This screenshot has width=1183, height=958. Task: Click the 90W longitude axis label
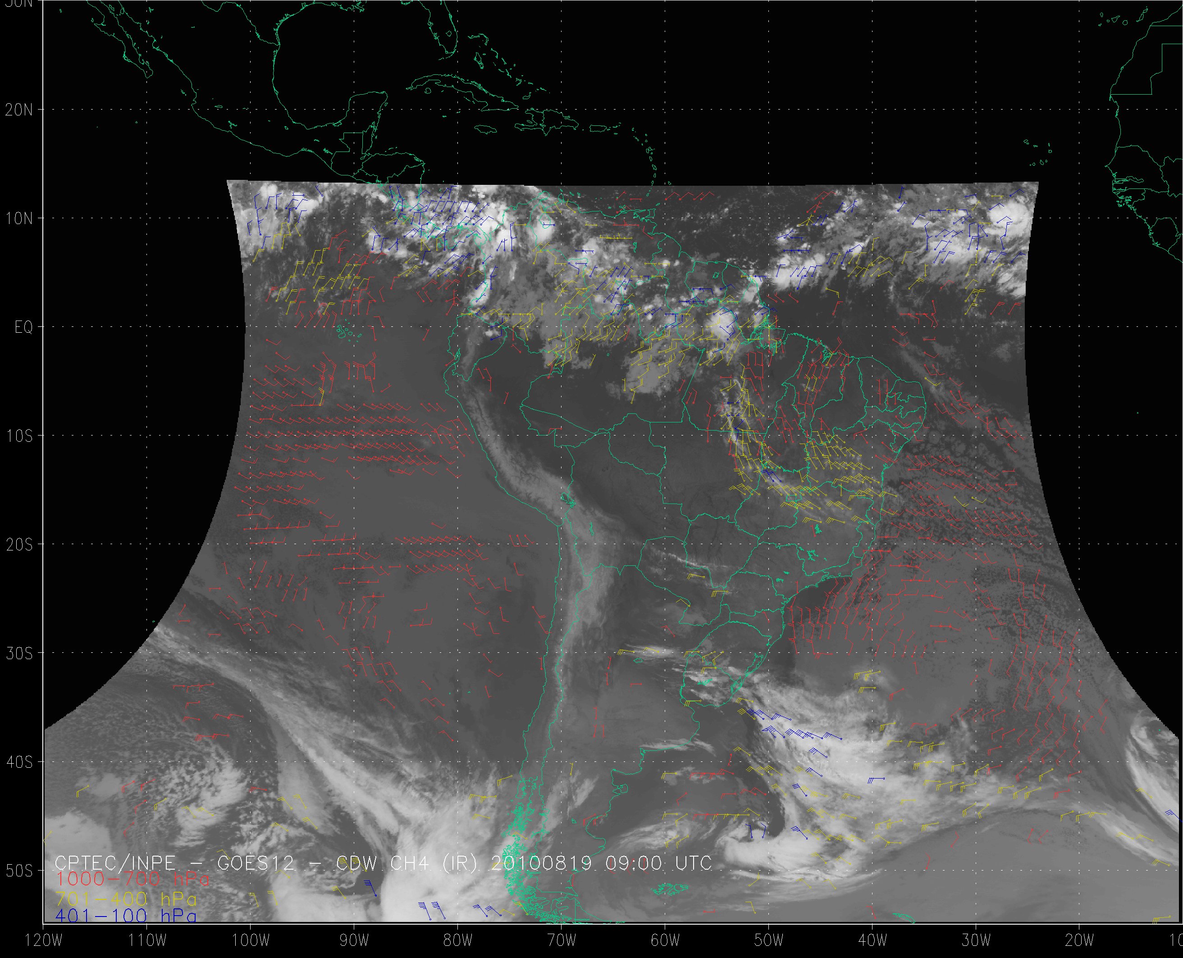coord(354,940)
